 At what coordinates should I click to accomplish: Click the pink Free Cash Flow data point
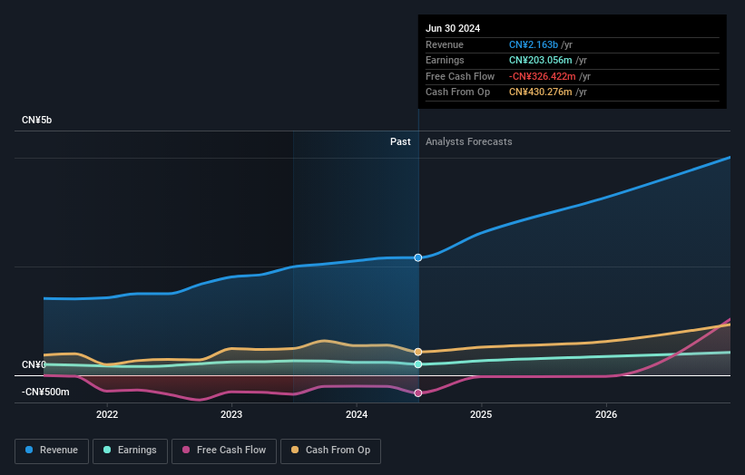click(418, 393)
